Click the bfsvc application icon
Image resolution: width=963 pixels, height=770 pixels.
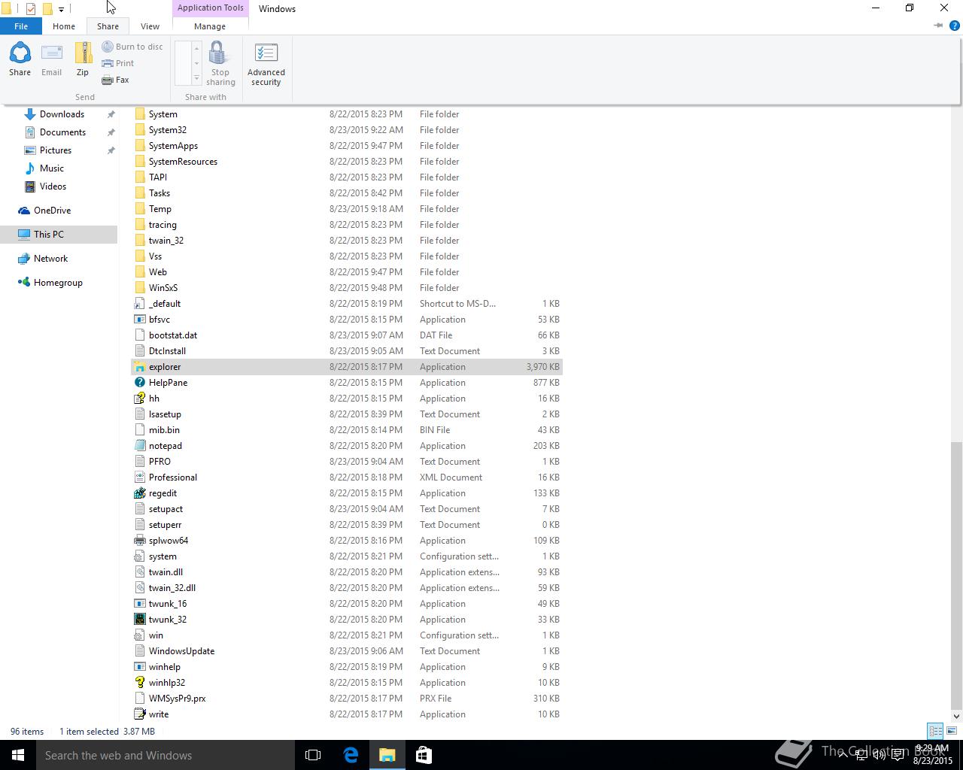click(x=140, y=320)
